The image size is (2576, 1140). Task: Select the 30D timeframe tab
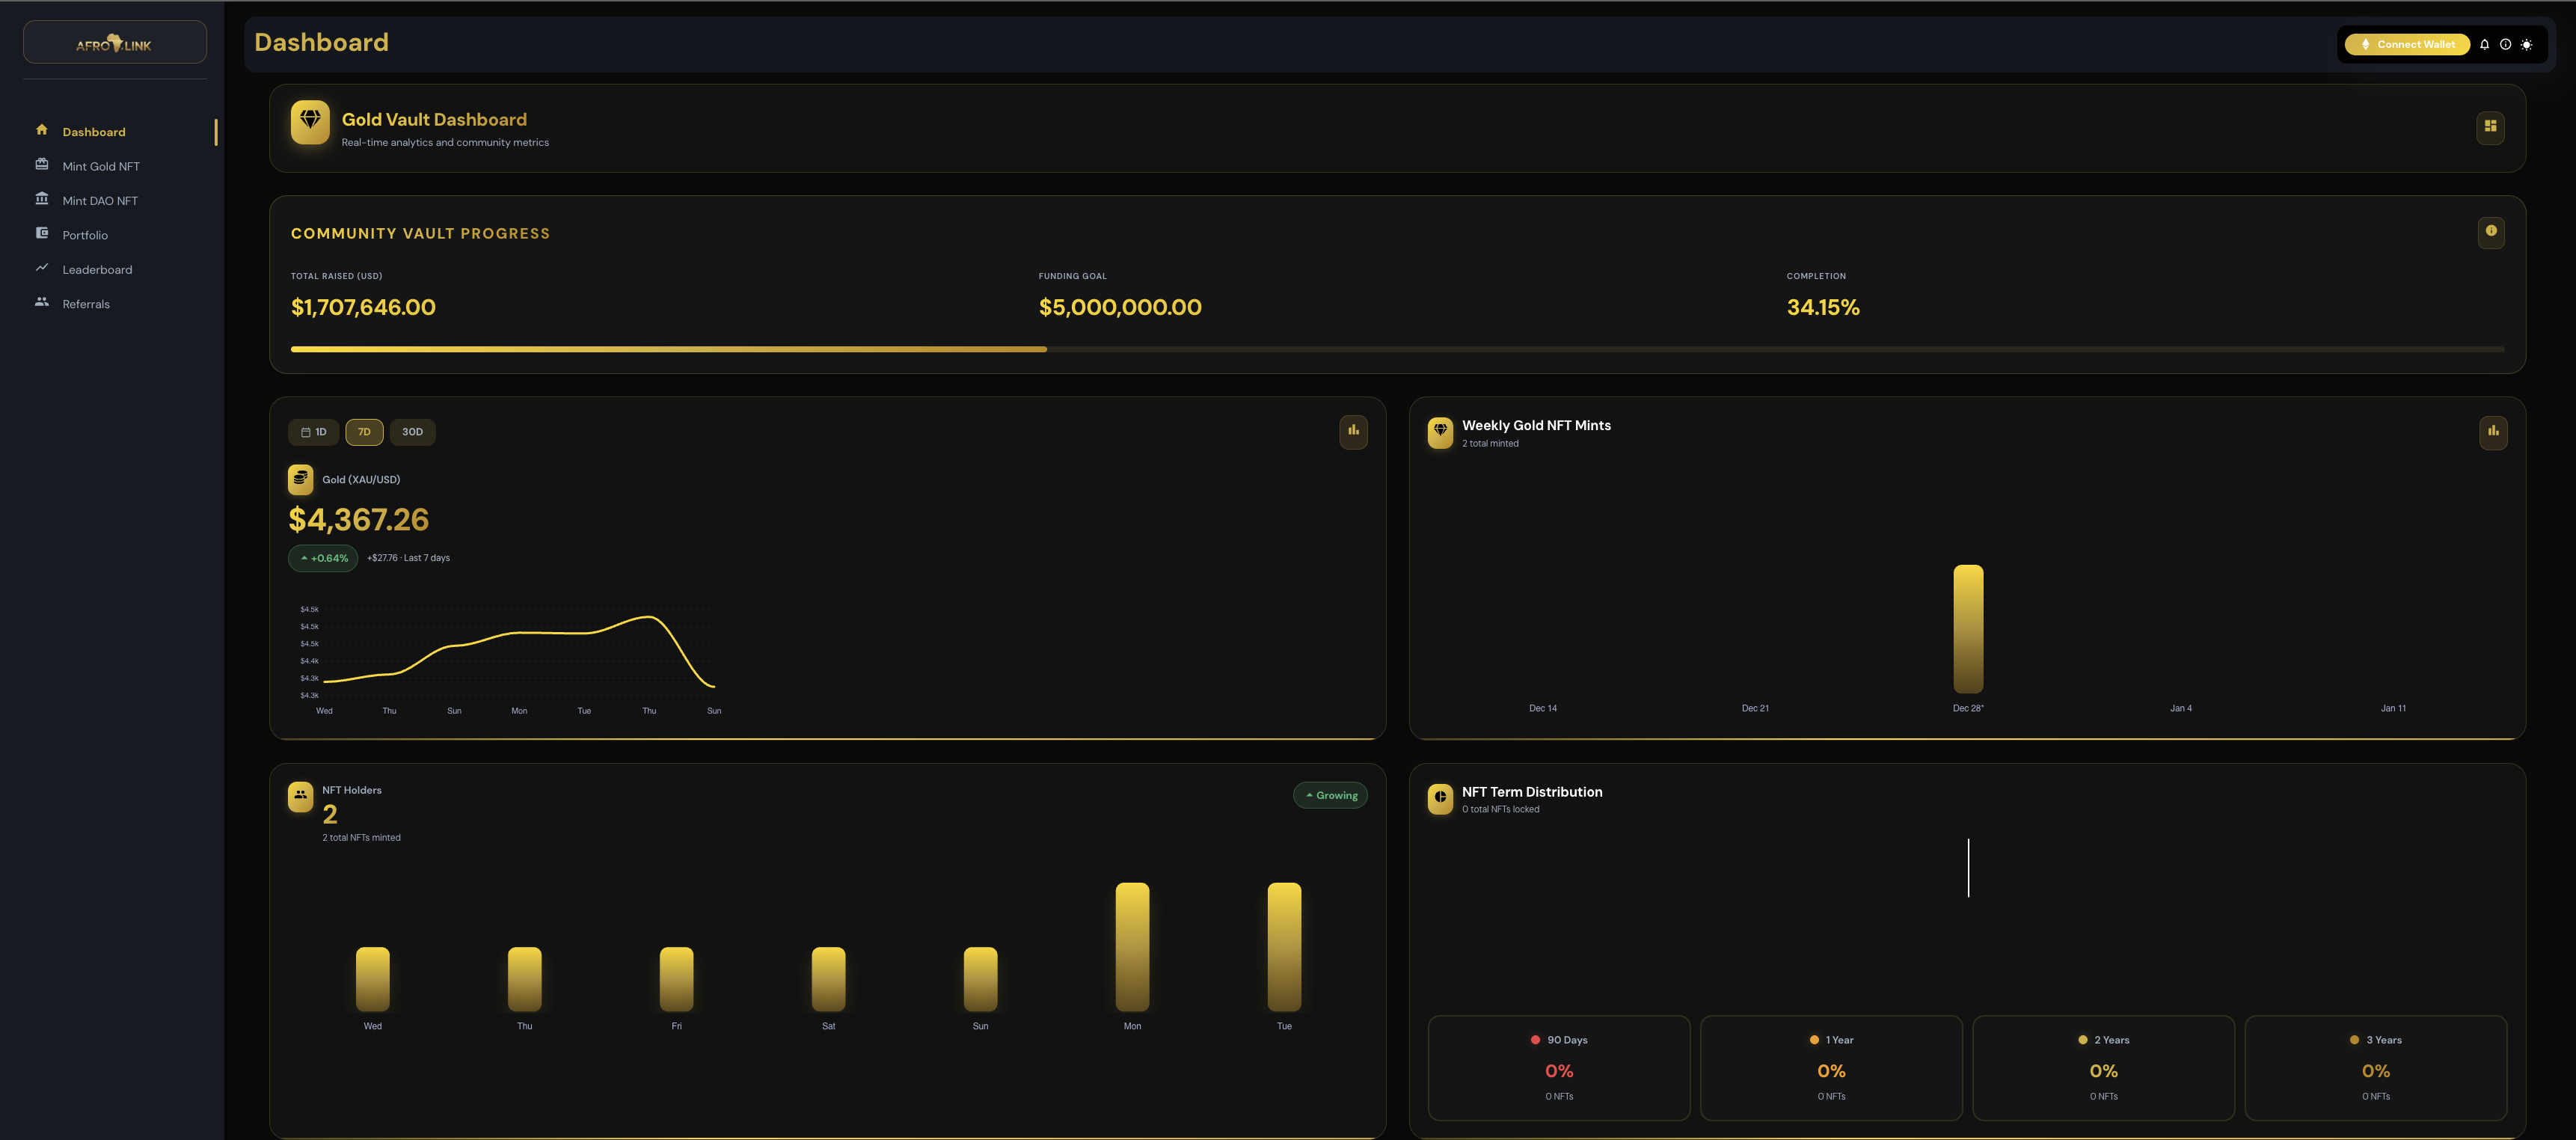click(412, 432)
